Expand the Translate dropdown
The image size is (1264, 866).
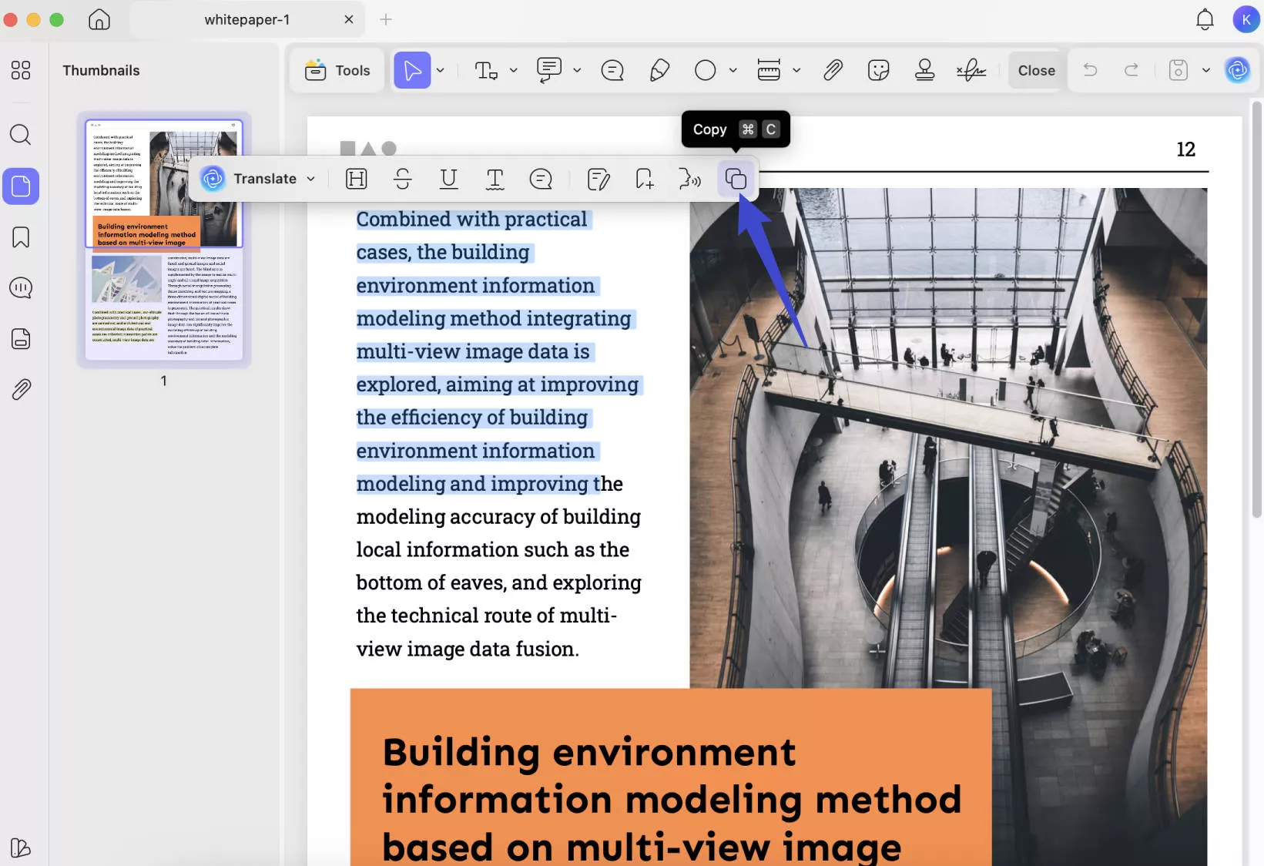click(x=311, y=179)
